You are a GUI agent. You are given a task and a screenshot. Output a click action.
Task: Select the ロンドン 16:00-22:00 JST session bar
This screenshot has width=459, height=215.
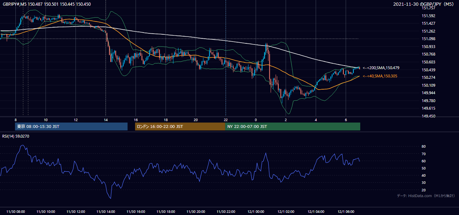[x=180, y=126]
